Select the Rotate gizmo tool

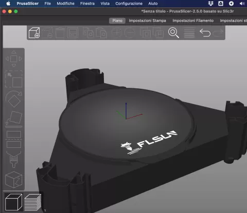14,99
